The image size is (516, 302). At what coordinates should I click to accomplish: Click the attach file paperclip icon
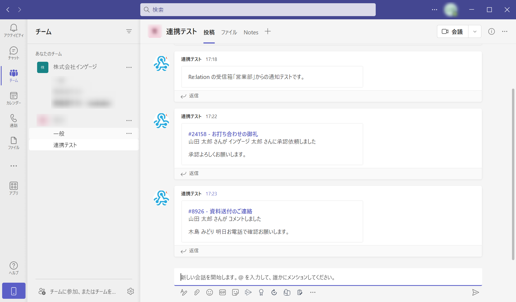click(197, 292)
